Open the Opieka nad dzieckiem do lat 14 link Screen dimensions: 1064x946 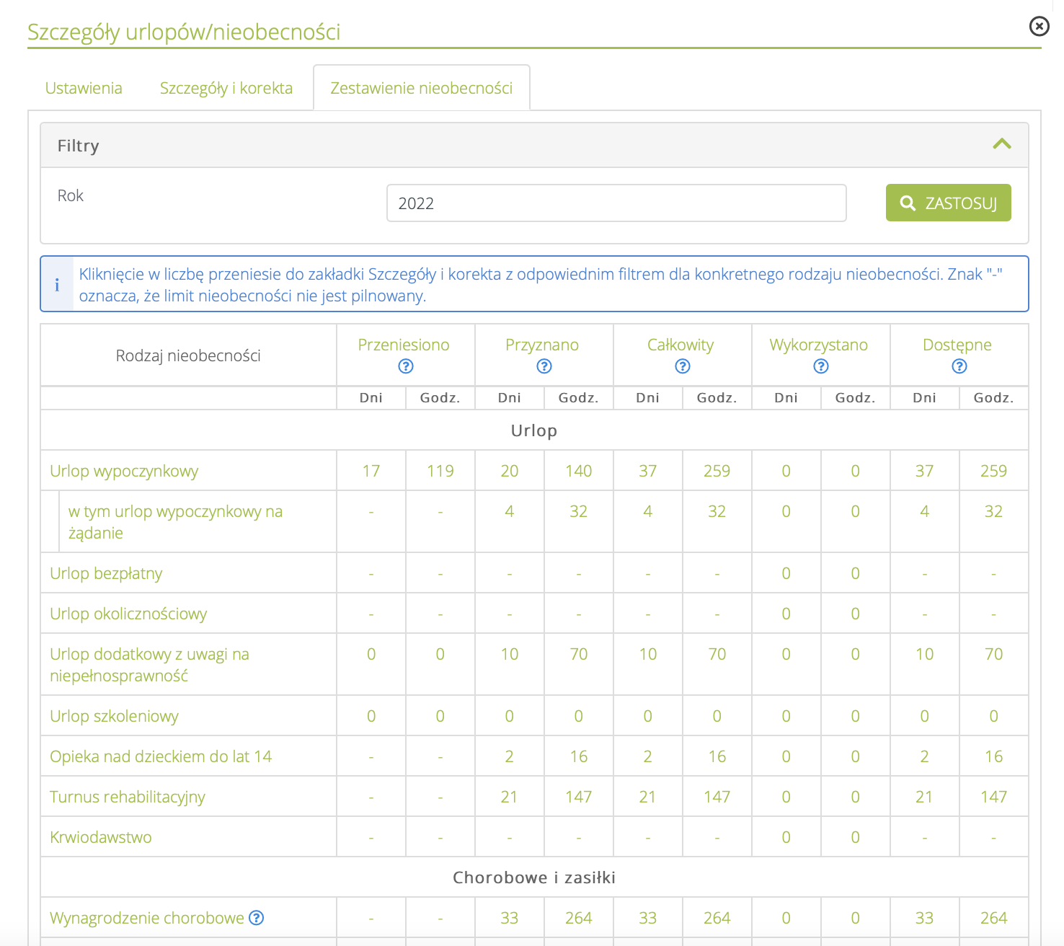click(161, 757)
